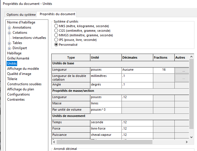Click the Tables tree label

(17, 43)
